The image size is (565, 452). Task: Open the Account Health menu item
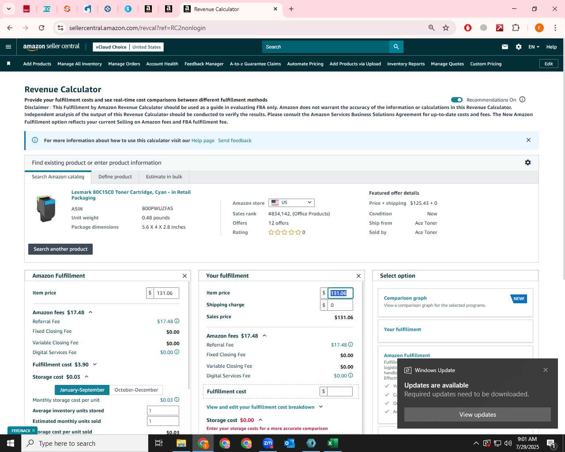tap(162, 64)
